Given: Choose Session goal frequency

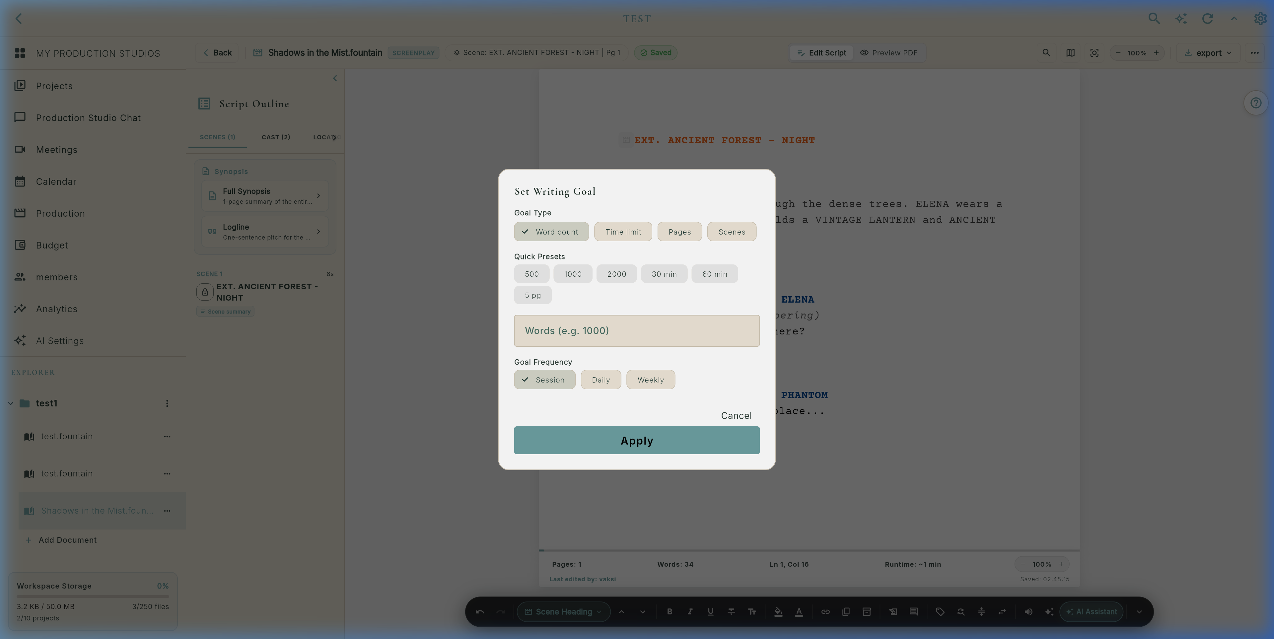Looking at the screenshot, I should point(544,380).
